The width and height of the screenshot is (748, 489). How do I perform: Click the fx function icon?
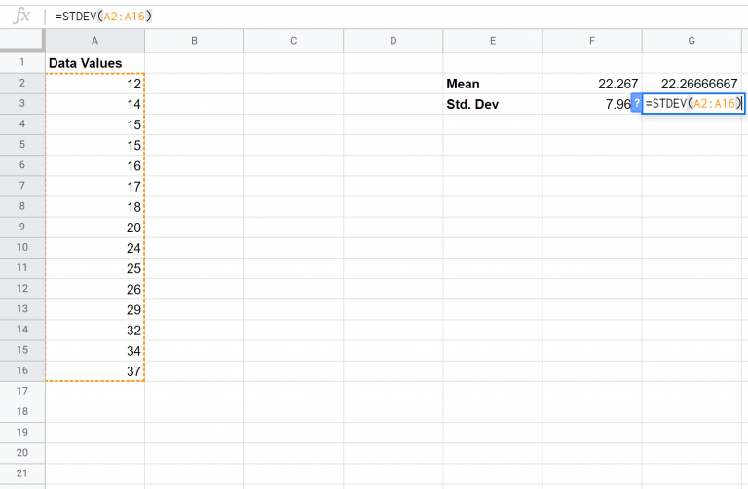point(21,17)
